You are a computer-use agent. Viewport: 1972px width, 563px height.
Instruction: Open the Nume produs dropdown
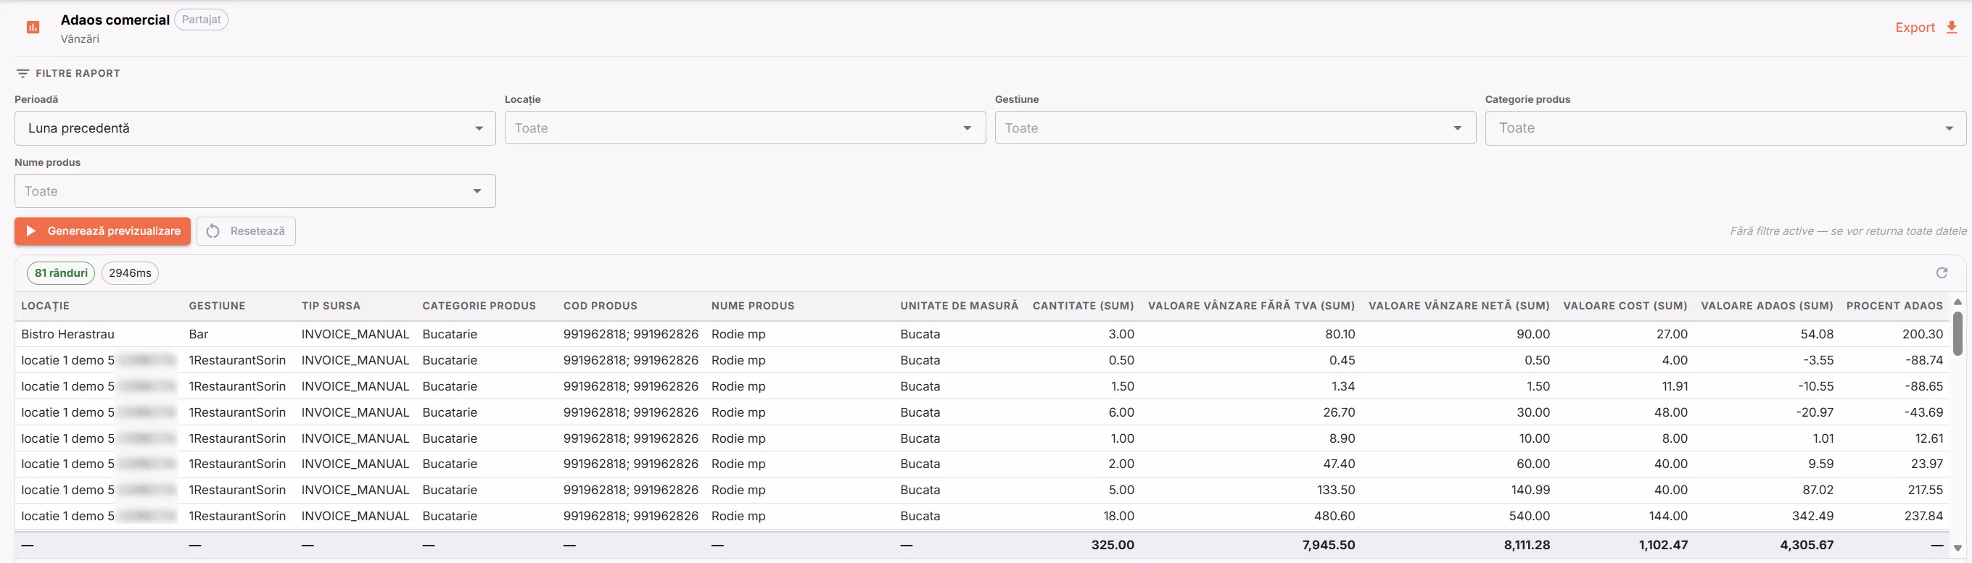255,191
